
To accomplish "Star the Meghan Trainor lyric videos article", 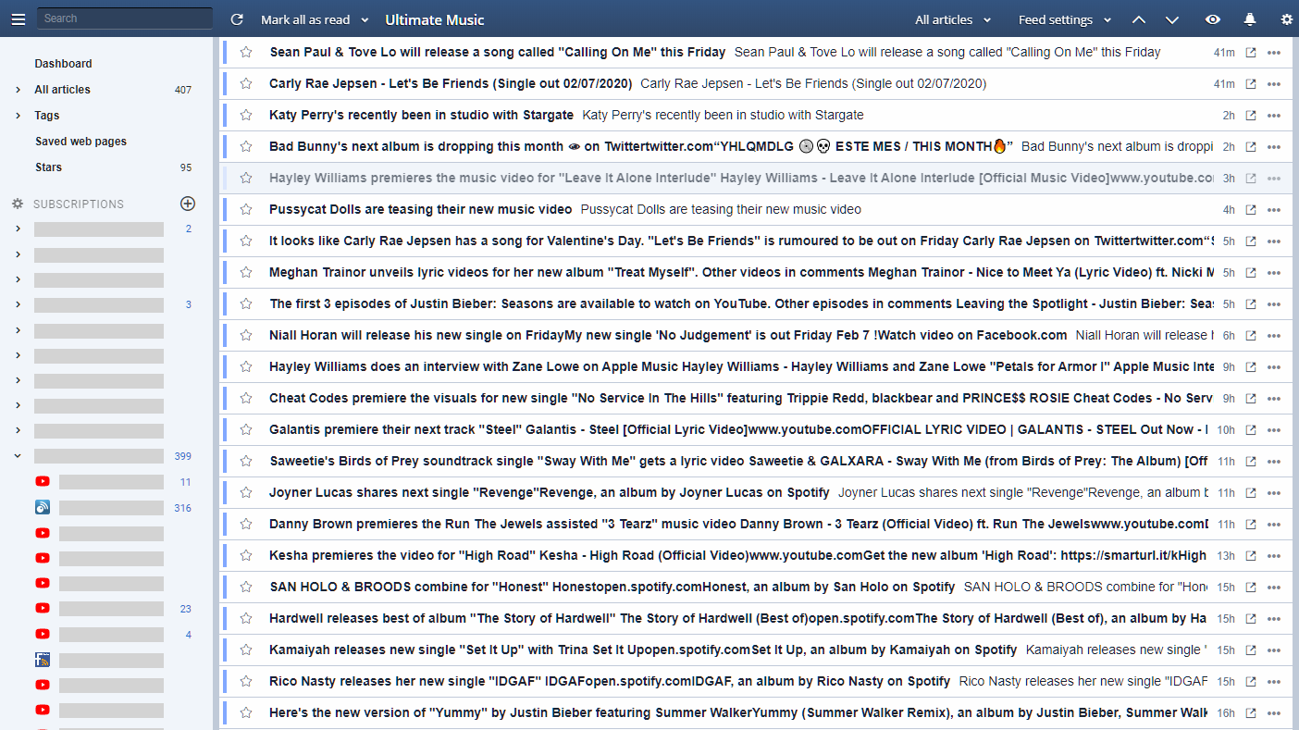I will [x=246, y=272].
